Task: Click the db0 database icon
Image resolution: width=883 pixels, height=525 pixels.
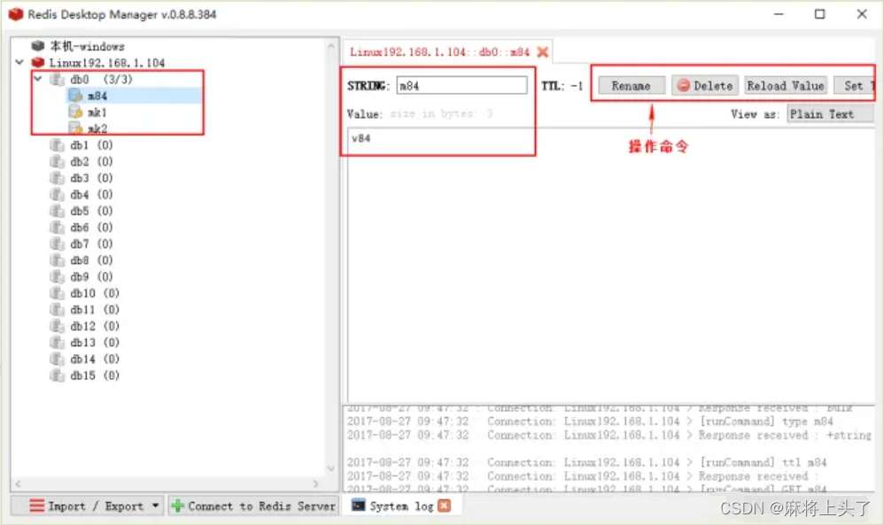Action: pos(57,80)
